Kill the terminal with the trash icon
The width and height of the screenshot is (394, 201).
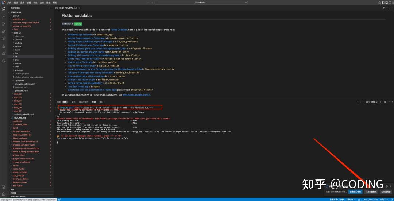(x=385, y=102)
